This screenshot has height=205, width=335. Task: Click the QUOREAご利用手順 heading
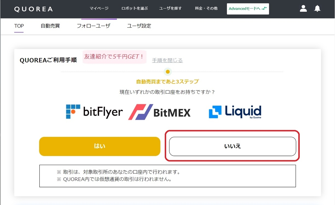(x=48, y=60)
